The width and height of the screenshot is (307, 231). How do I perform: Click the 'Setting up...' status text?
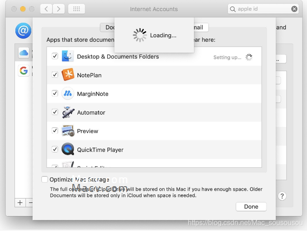(227, 58)
